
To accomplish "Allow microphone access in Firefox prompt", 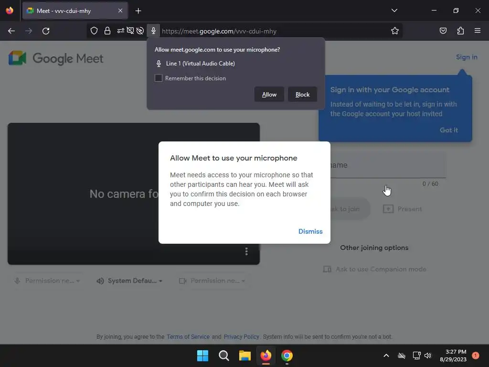I will pyautogui.click(x=269, y=94).
